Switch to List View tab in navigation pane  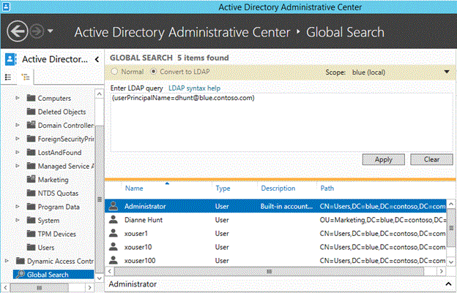pos(8,77)
